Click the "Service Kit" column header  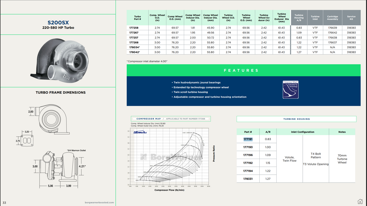click(x=351, y=18)
